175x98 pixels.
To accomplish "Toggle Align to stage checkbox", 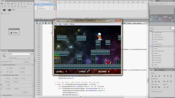I will coord(152,91).
